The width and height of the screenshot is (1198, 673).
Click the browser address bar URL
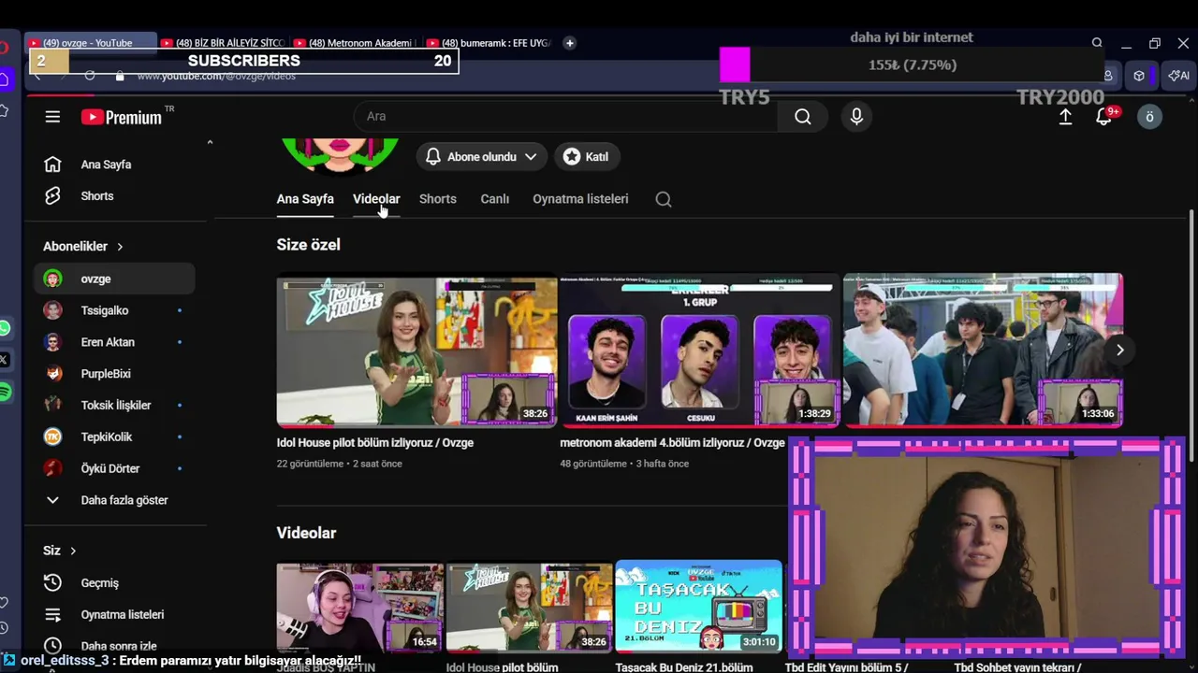(216, 76)
